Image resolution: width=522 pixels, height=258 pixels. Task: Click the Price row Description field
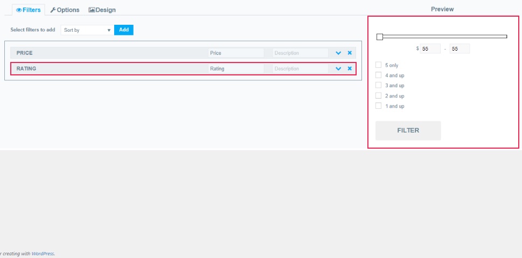click(x=300, y=53)
